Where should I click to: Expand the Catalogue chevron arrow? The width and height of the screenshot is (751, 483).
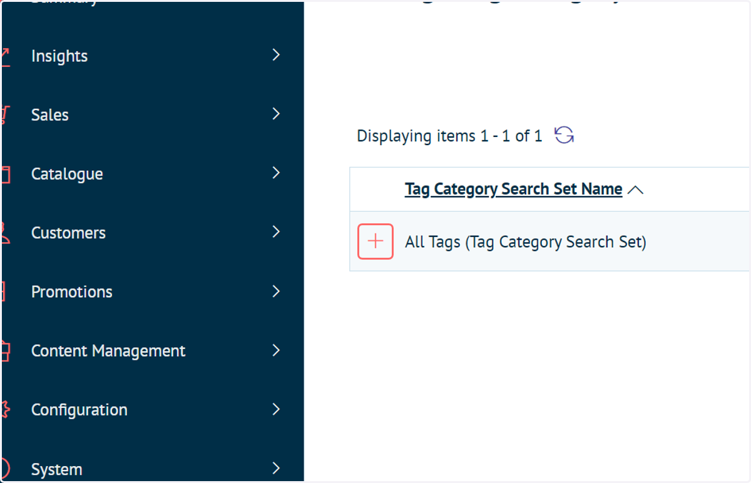click(x=277, y=173)
